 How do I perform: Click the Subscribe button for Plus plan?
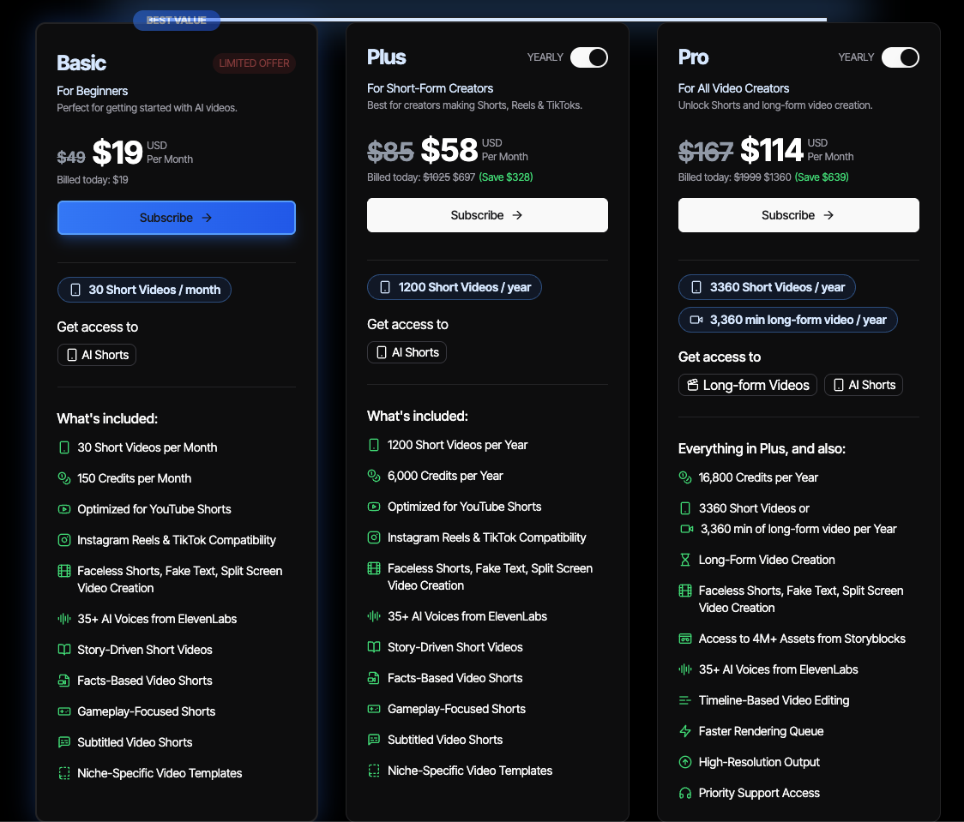point(487,215)
